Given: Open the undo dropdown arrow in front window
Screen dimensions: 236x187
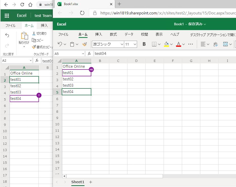Looking at the screenshot, I should (65, 44).
